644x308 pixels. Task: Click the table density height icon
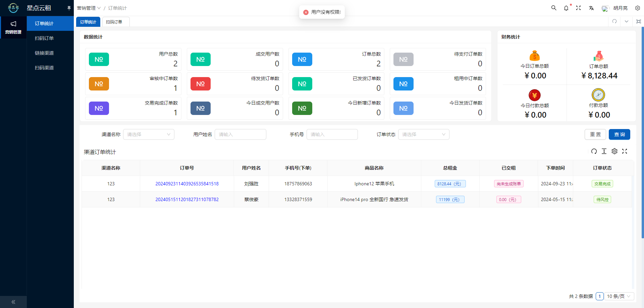(x=604, y=151)
